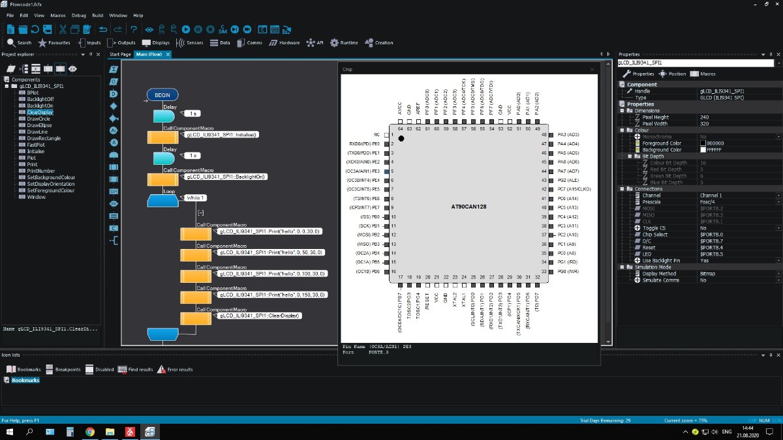Click the Run simulation play icon

[x=186, y=29]
